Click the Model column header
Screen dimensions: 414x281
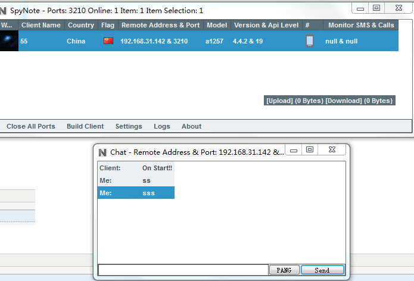[217, 25]
